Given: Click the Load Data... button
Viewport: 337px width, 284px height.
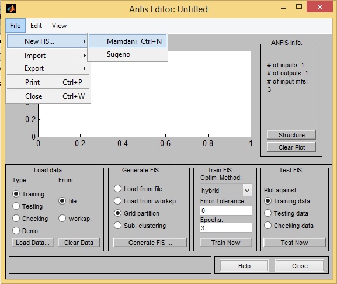Looking at the screenshot, I should click(x=33, y=243).
